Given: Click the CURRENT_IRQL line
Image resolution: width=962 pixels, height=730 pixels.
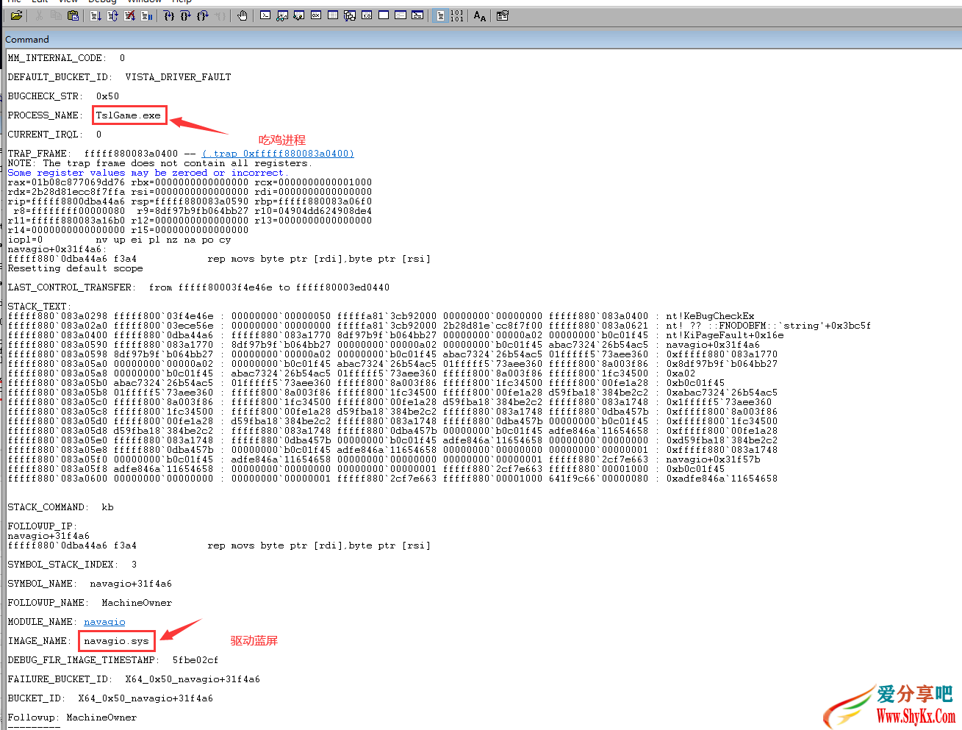Looking at the screenshot, I should tap(54, 135).
